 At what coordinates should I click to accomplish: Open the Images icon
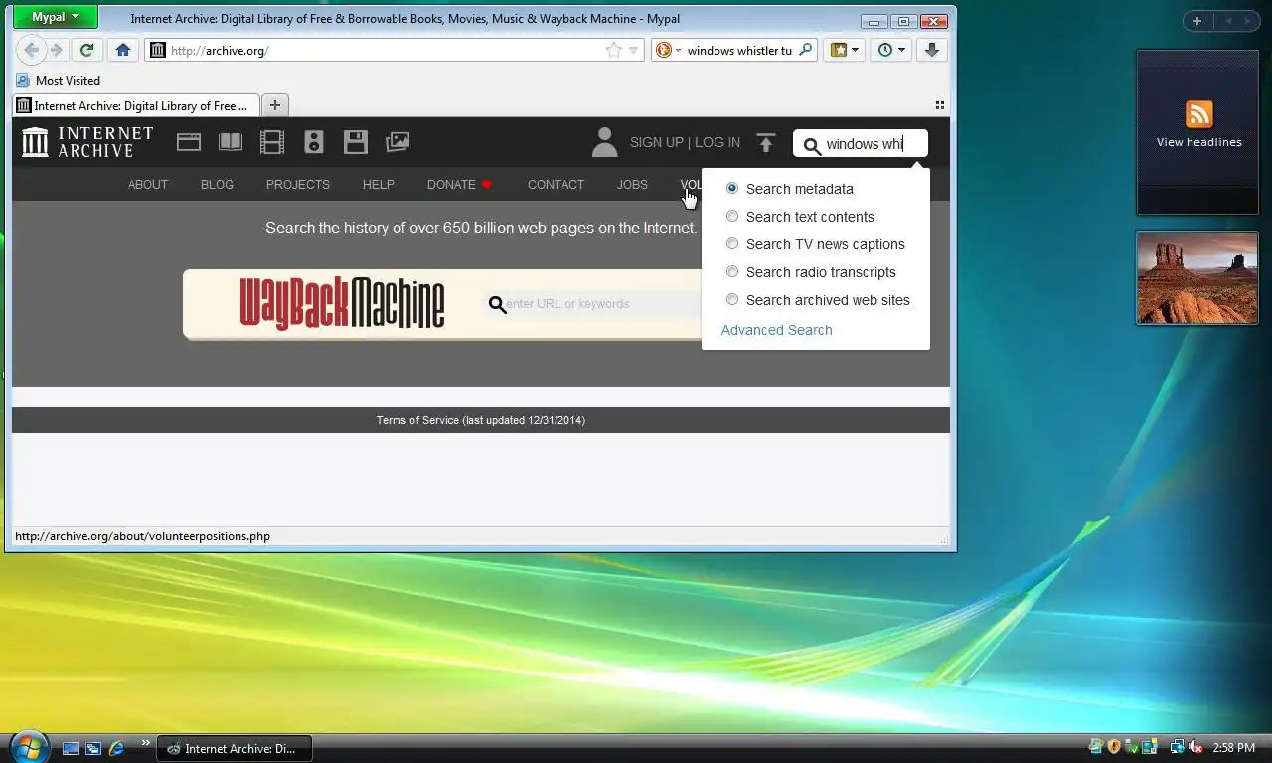pyautogui.click(x=397, y=142)
